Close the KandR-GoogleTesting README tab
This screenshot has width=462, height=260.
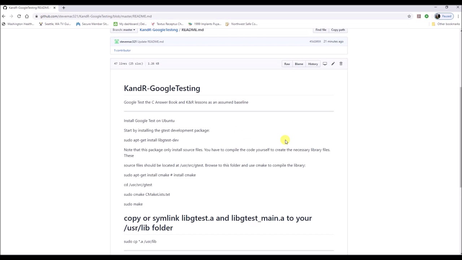pyautogui.click(x=54, y=8)
